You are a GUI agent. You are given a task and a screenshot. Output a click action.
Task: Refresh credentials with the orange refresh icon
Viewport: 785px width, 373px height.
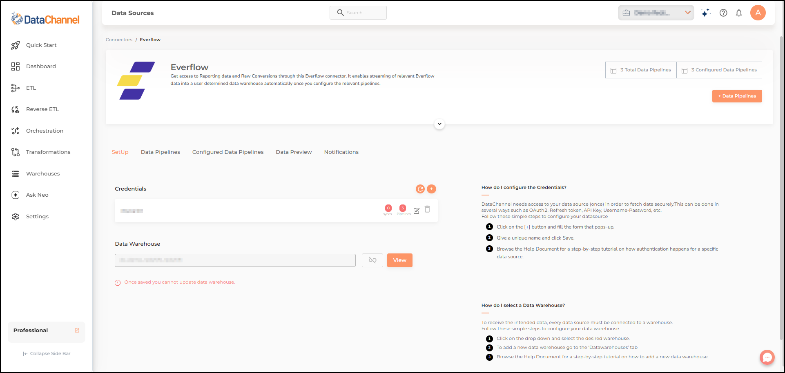tap(420, 189)
